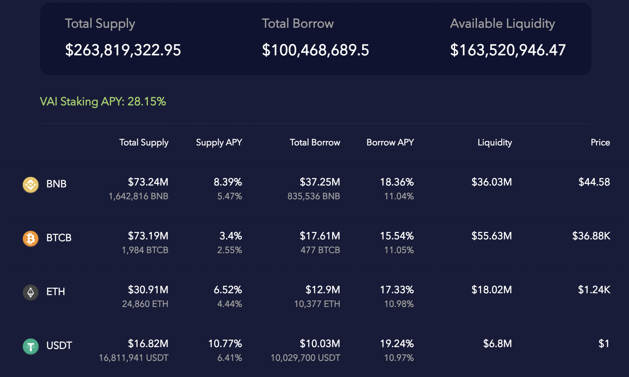The width and height of the screenshot is (629, 377).
Task: Open the ETH market row
Action: [x=56, y=292]
